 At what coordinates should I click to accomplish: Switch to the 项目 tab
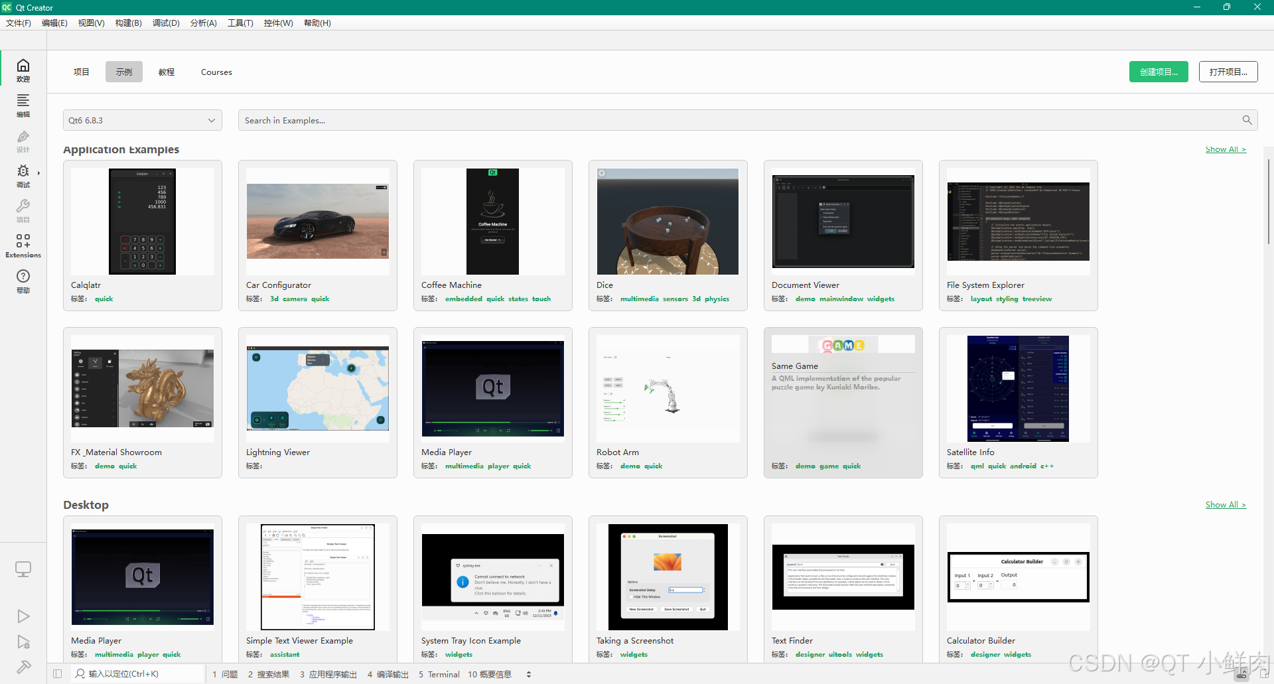coord(82,72)
